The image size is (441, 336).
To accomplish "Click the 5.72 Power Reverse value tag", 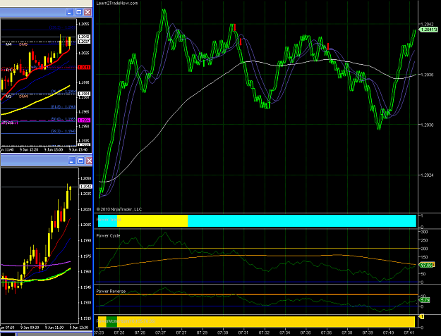I will coord(424,300).
